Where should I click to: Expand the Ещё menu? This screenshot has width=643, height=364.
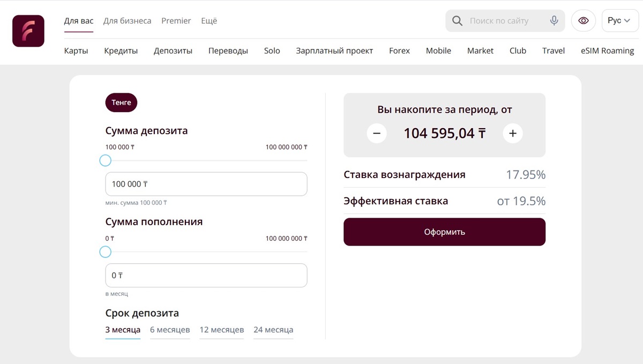(x=209, y=21)
